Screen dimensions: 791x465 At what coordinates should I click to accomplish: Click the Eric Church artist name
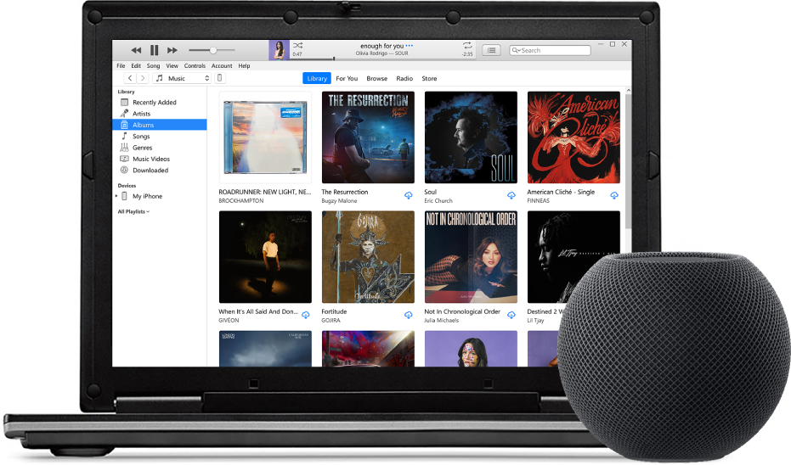[x=438, y=201]
